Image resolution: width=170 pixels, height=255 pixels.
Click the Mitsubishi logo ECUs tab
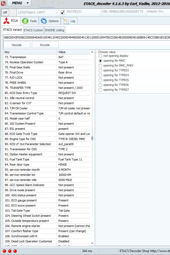(11, 21)
